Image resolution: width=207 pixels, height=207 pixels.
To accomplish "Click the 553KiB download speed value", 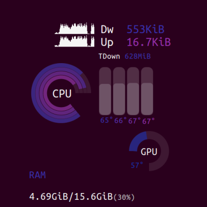I will pyautogui.click(x=145, y=29).
